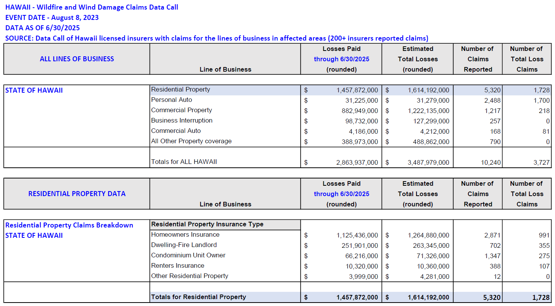Click the 'All Other Property coverage' label
555x306 pixels.
coord(191,141)
